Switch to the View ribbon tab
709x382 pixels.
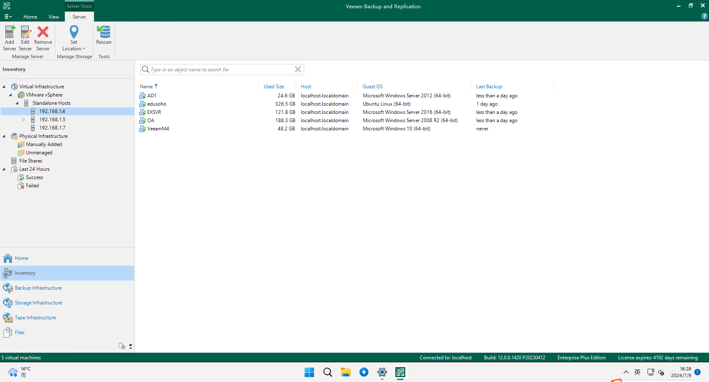[54, 17]
